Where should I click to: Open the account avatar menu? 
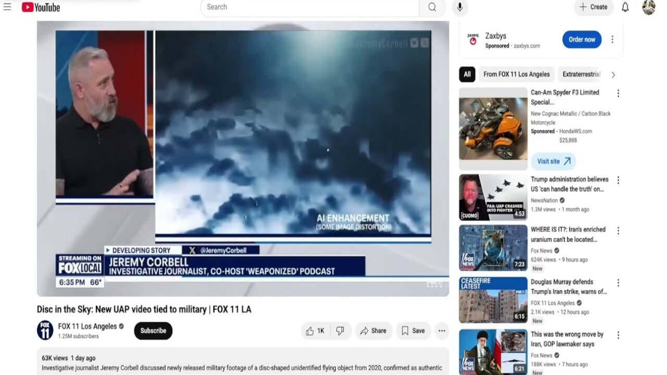tap(649, 7)
